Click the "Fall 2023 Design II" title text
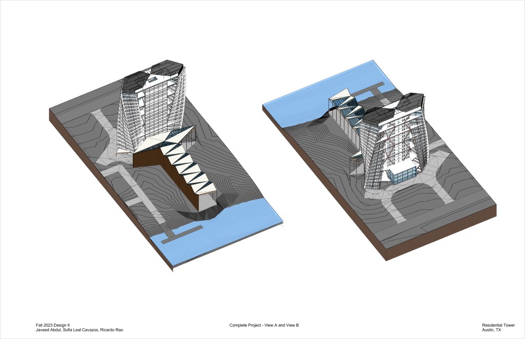Screen dimensions: 525x339 pos(52,325)
